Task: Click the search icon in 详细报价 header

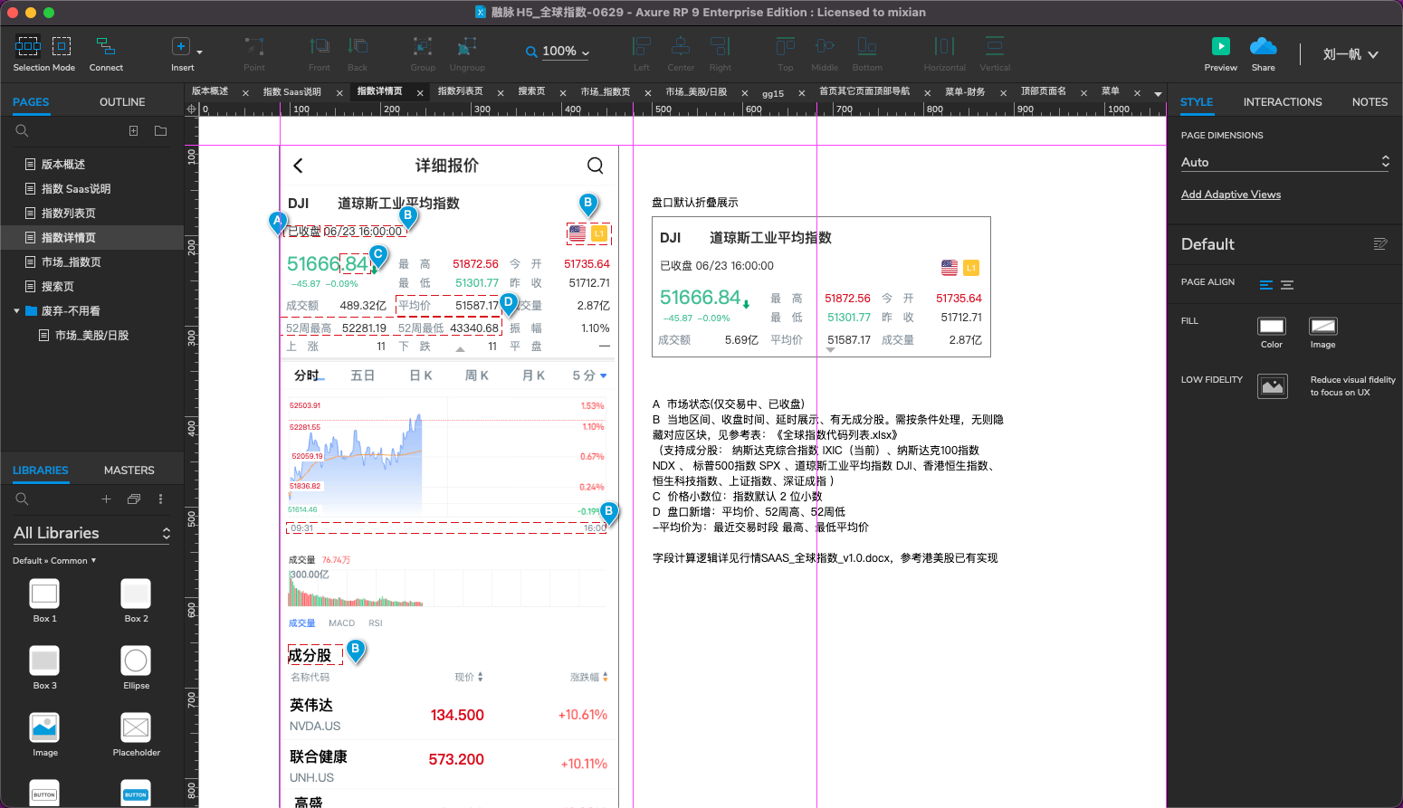Action: 595,166
